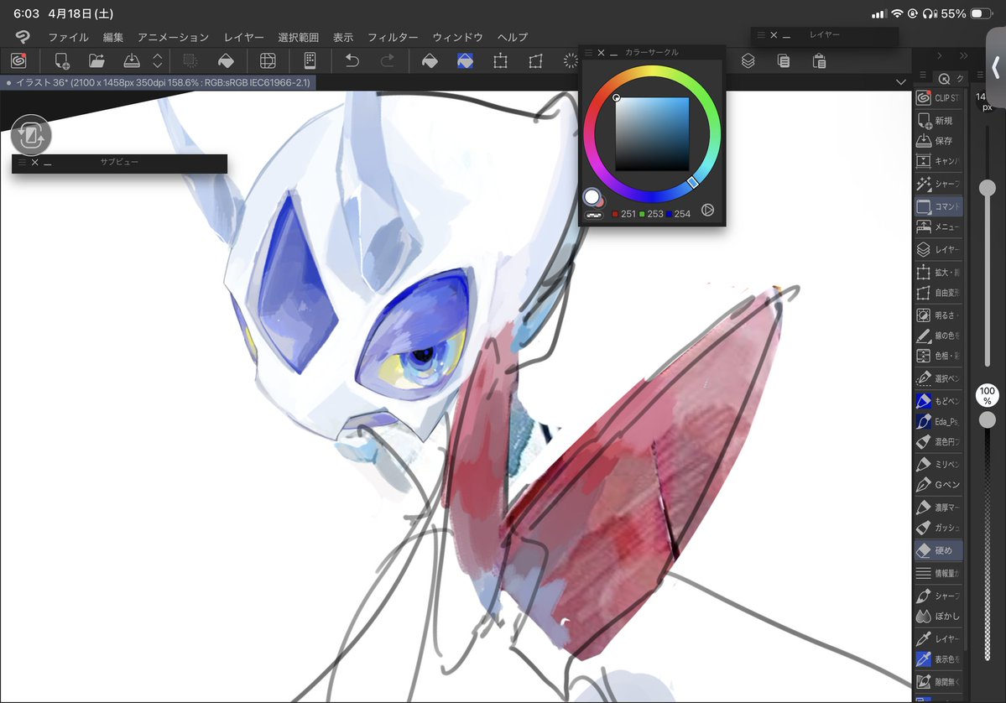Viewport: 1006px width, 703px height.
Task: Click the red value 251
Action: coord(628,214)
